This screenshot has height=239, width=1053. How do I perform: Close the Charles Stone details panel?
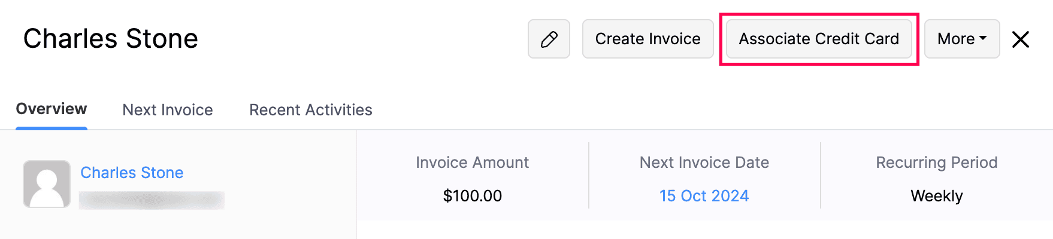click(1020, 39)
